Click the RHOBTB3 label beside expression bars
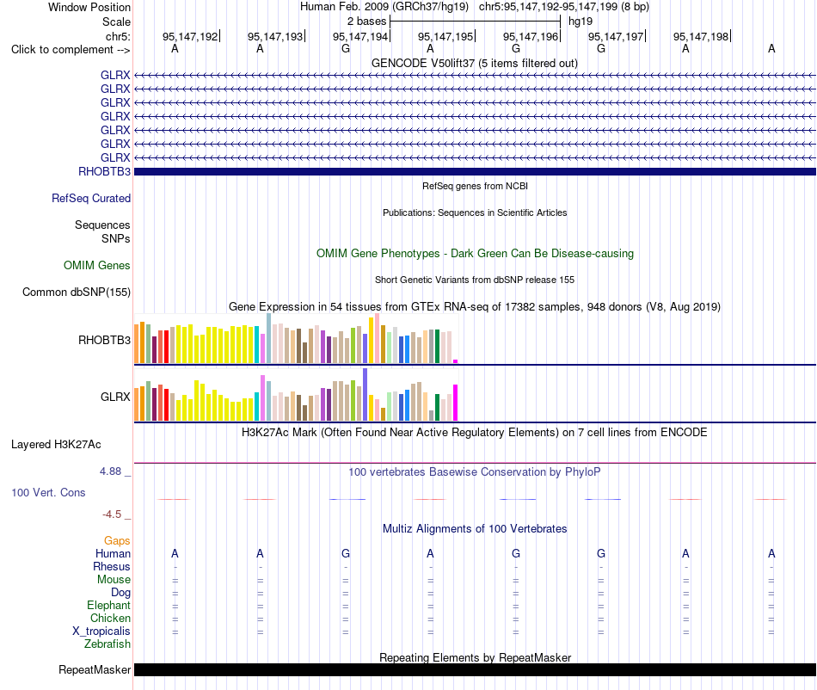 pyautogui.click(x=104, y=341)
